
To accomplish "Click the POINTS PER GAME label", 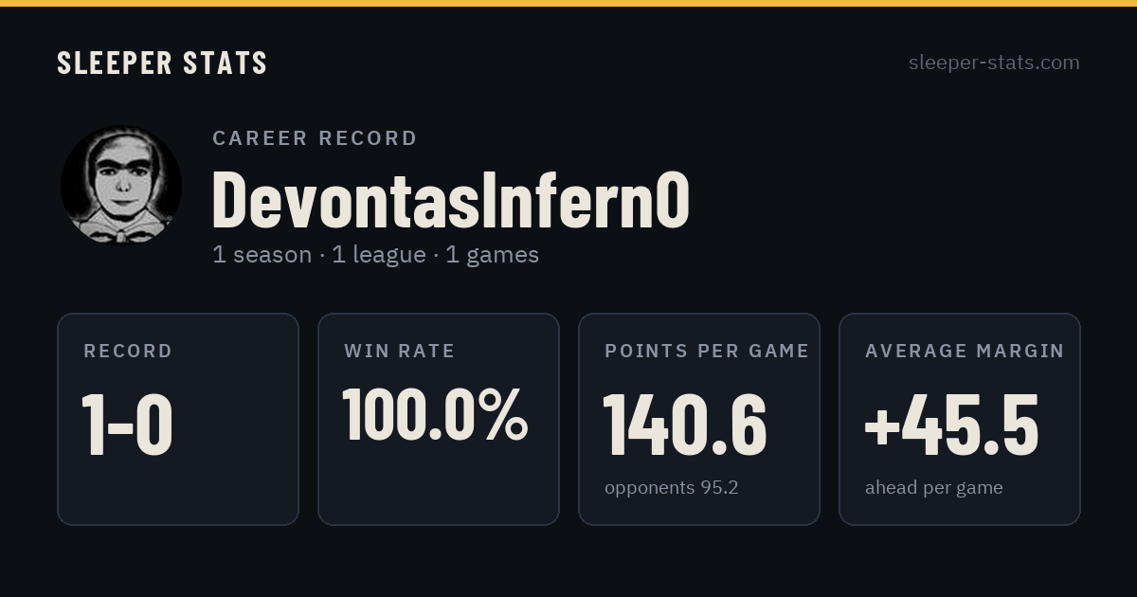I will (707, 351).
